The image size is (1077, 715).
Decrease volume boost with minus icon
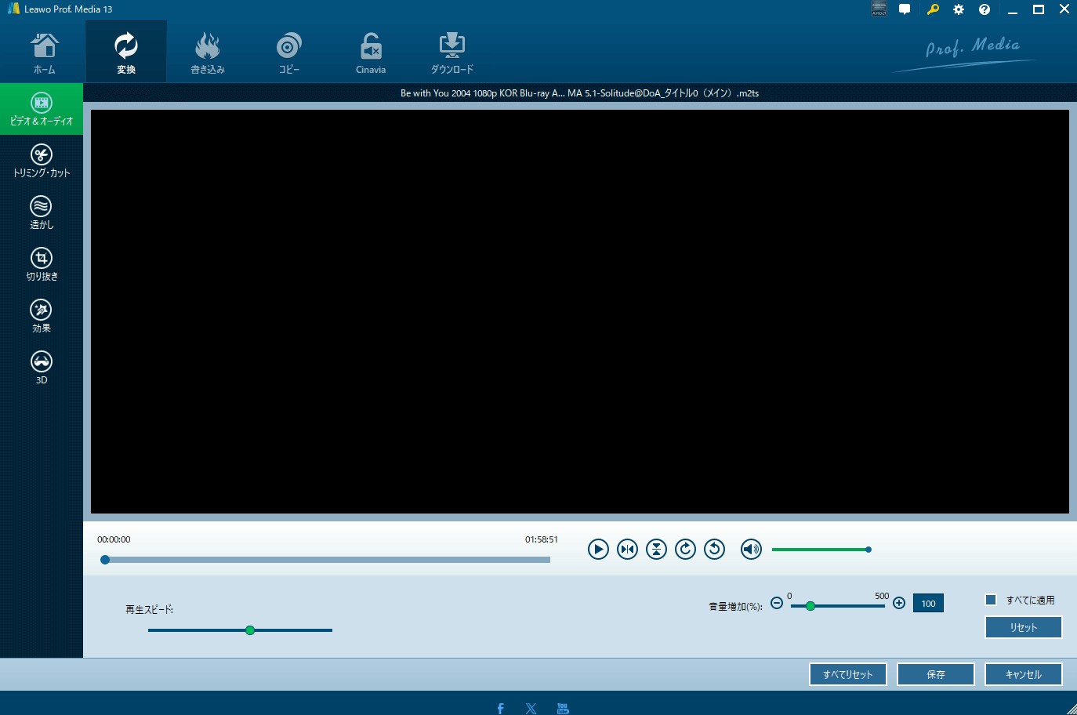[777, 603]
